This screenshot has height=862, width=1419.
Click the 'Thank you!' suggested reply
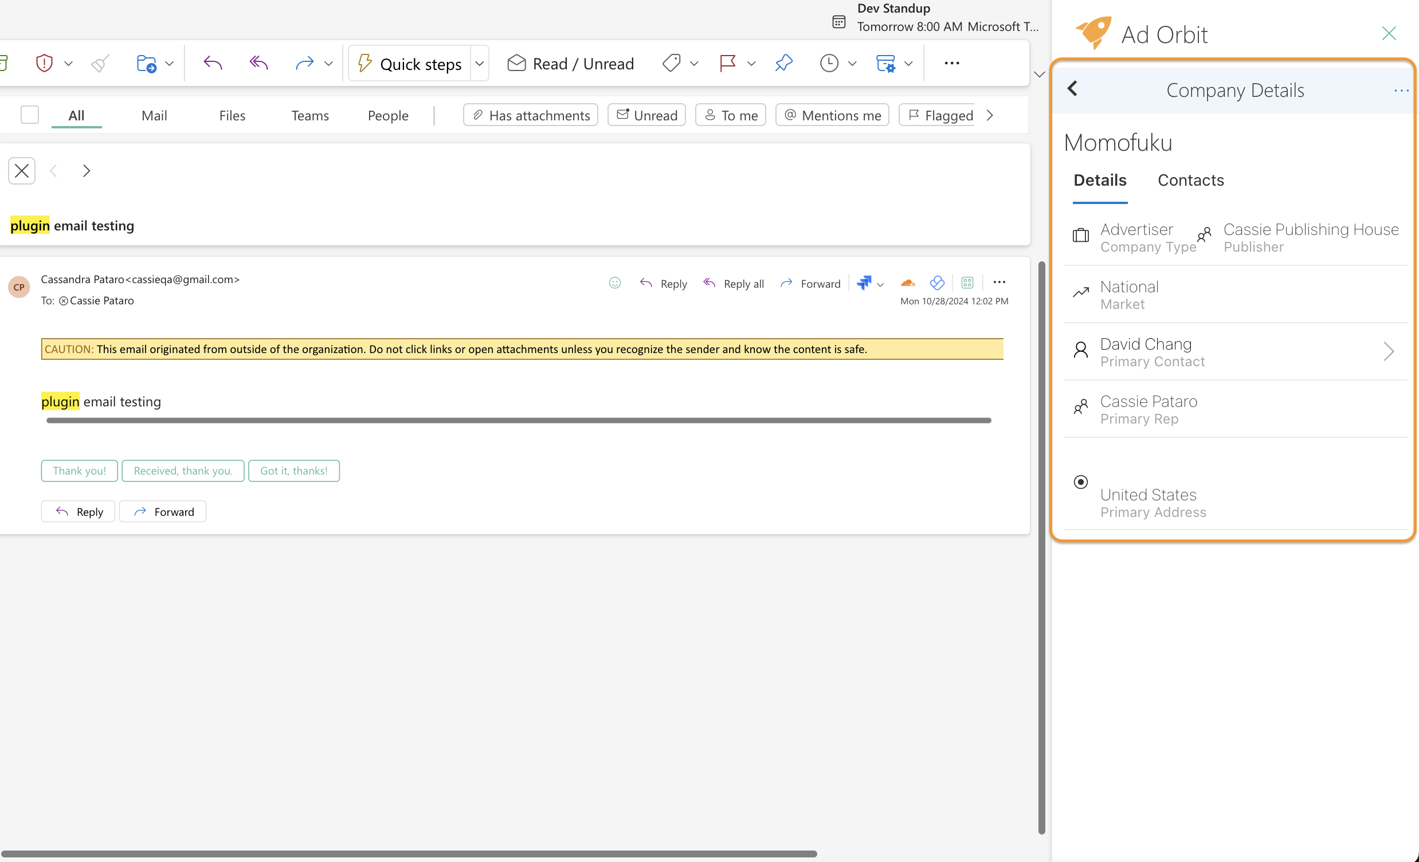point(80,471)
